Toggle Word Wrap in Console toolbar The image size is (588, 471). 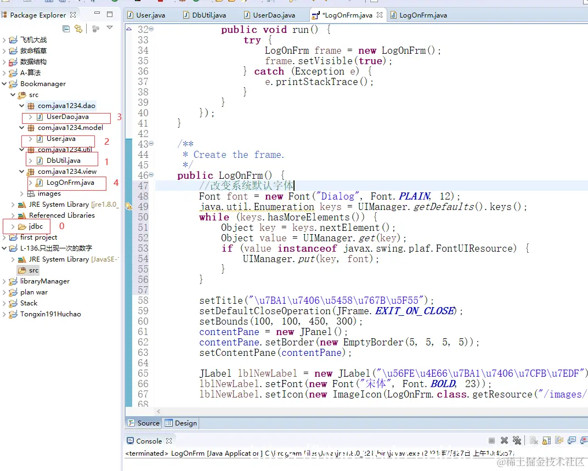click(x=559, y=440)
